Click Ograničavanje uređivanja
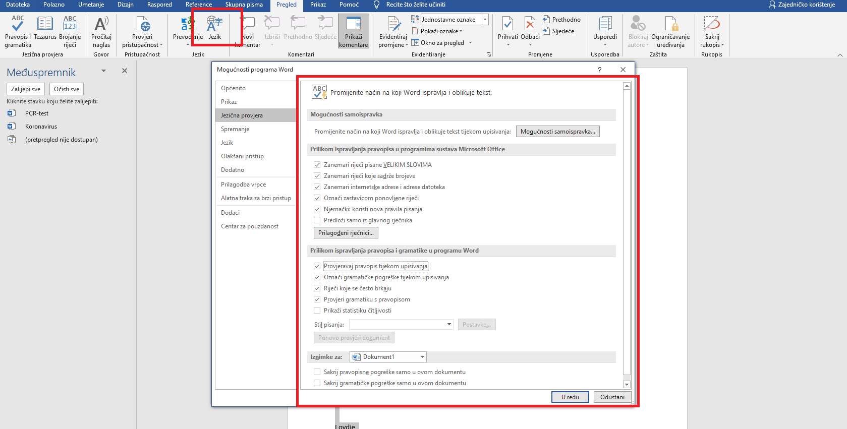The width and height of the screenshot is (847, 429). [670, 31]
